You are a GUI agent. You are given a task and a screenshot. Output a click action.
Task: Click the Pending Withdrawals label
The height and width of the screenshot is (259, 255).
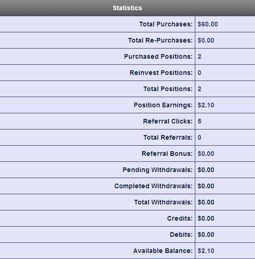[x=158, y=170]
